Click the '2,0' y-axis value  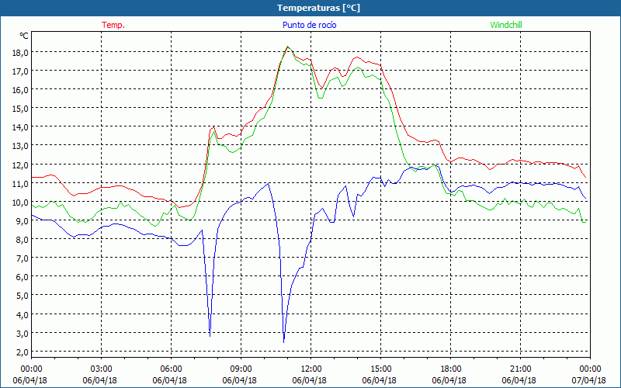(22, 352)
